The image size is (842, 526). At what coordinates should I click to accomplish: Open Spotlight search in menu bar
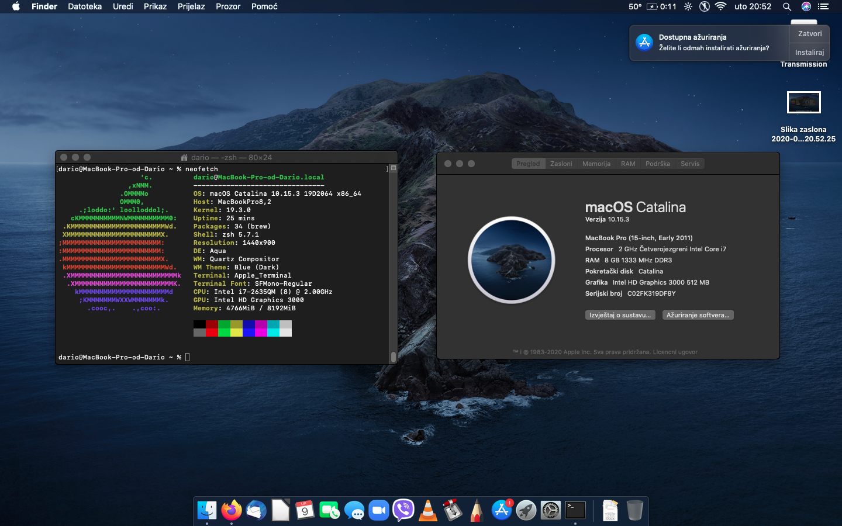coord(787,6)
